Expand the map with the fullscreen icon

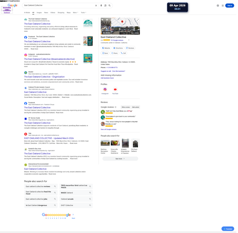[138, 20]
